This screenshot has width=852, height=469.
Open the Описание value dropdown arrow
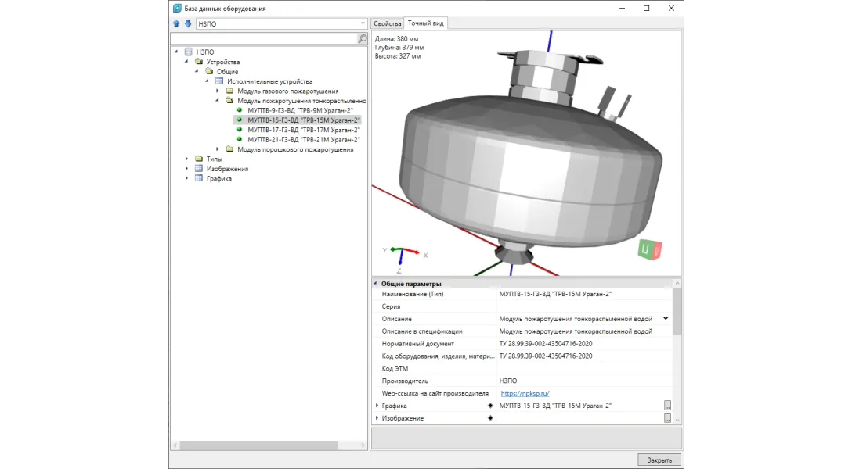666,319
